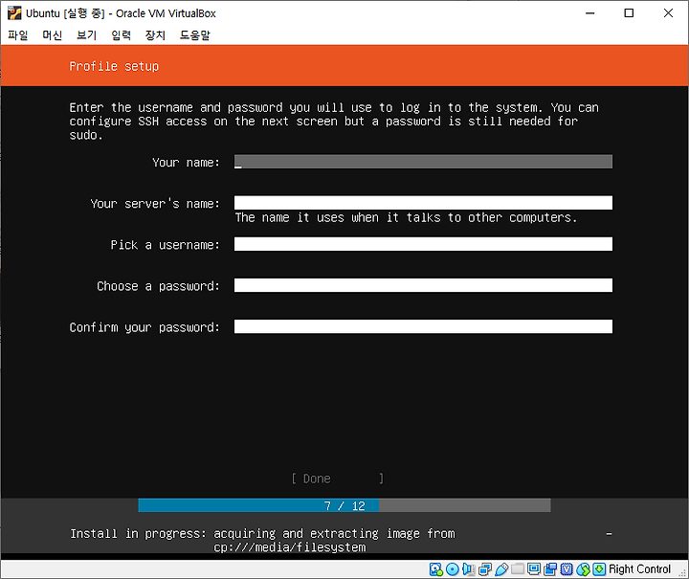Viewport: 689px width, 579px height.
Task: Click the 'Right Control' host key label
Action: 639,569
